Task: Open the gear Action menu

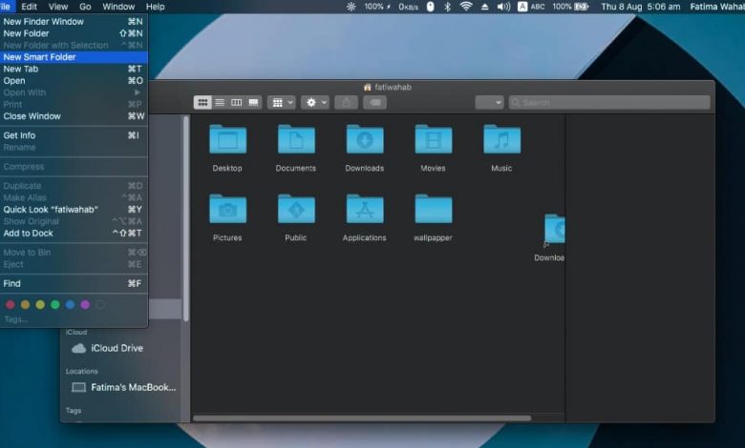Action: 315,102
